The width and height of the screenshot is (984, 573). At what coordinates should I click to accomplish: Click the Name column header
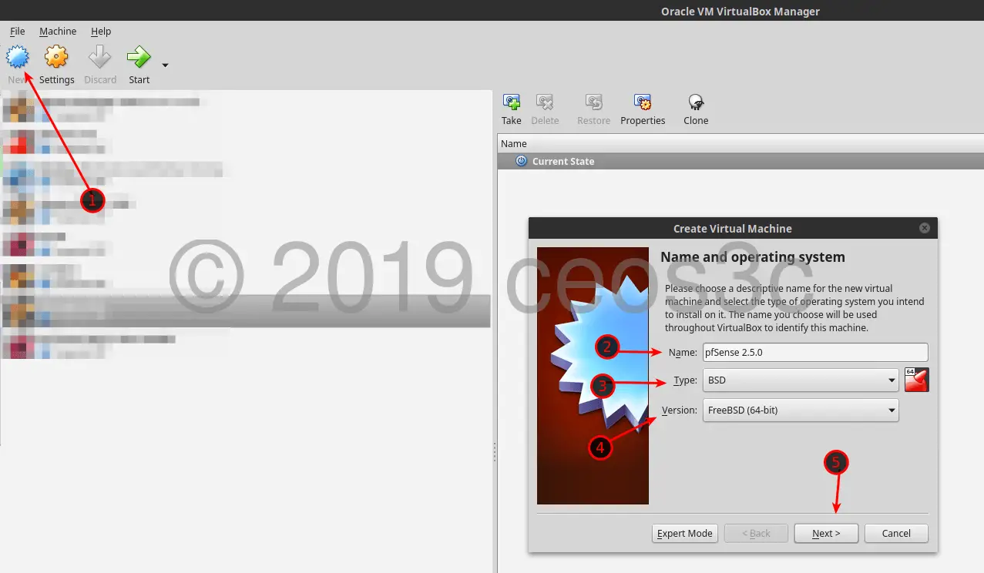pyautogui.click(x=741, y=143)
